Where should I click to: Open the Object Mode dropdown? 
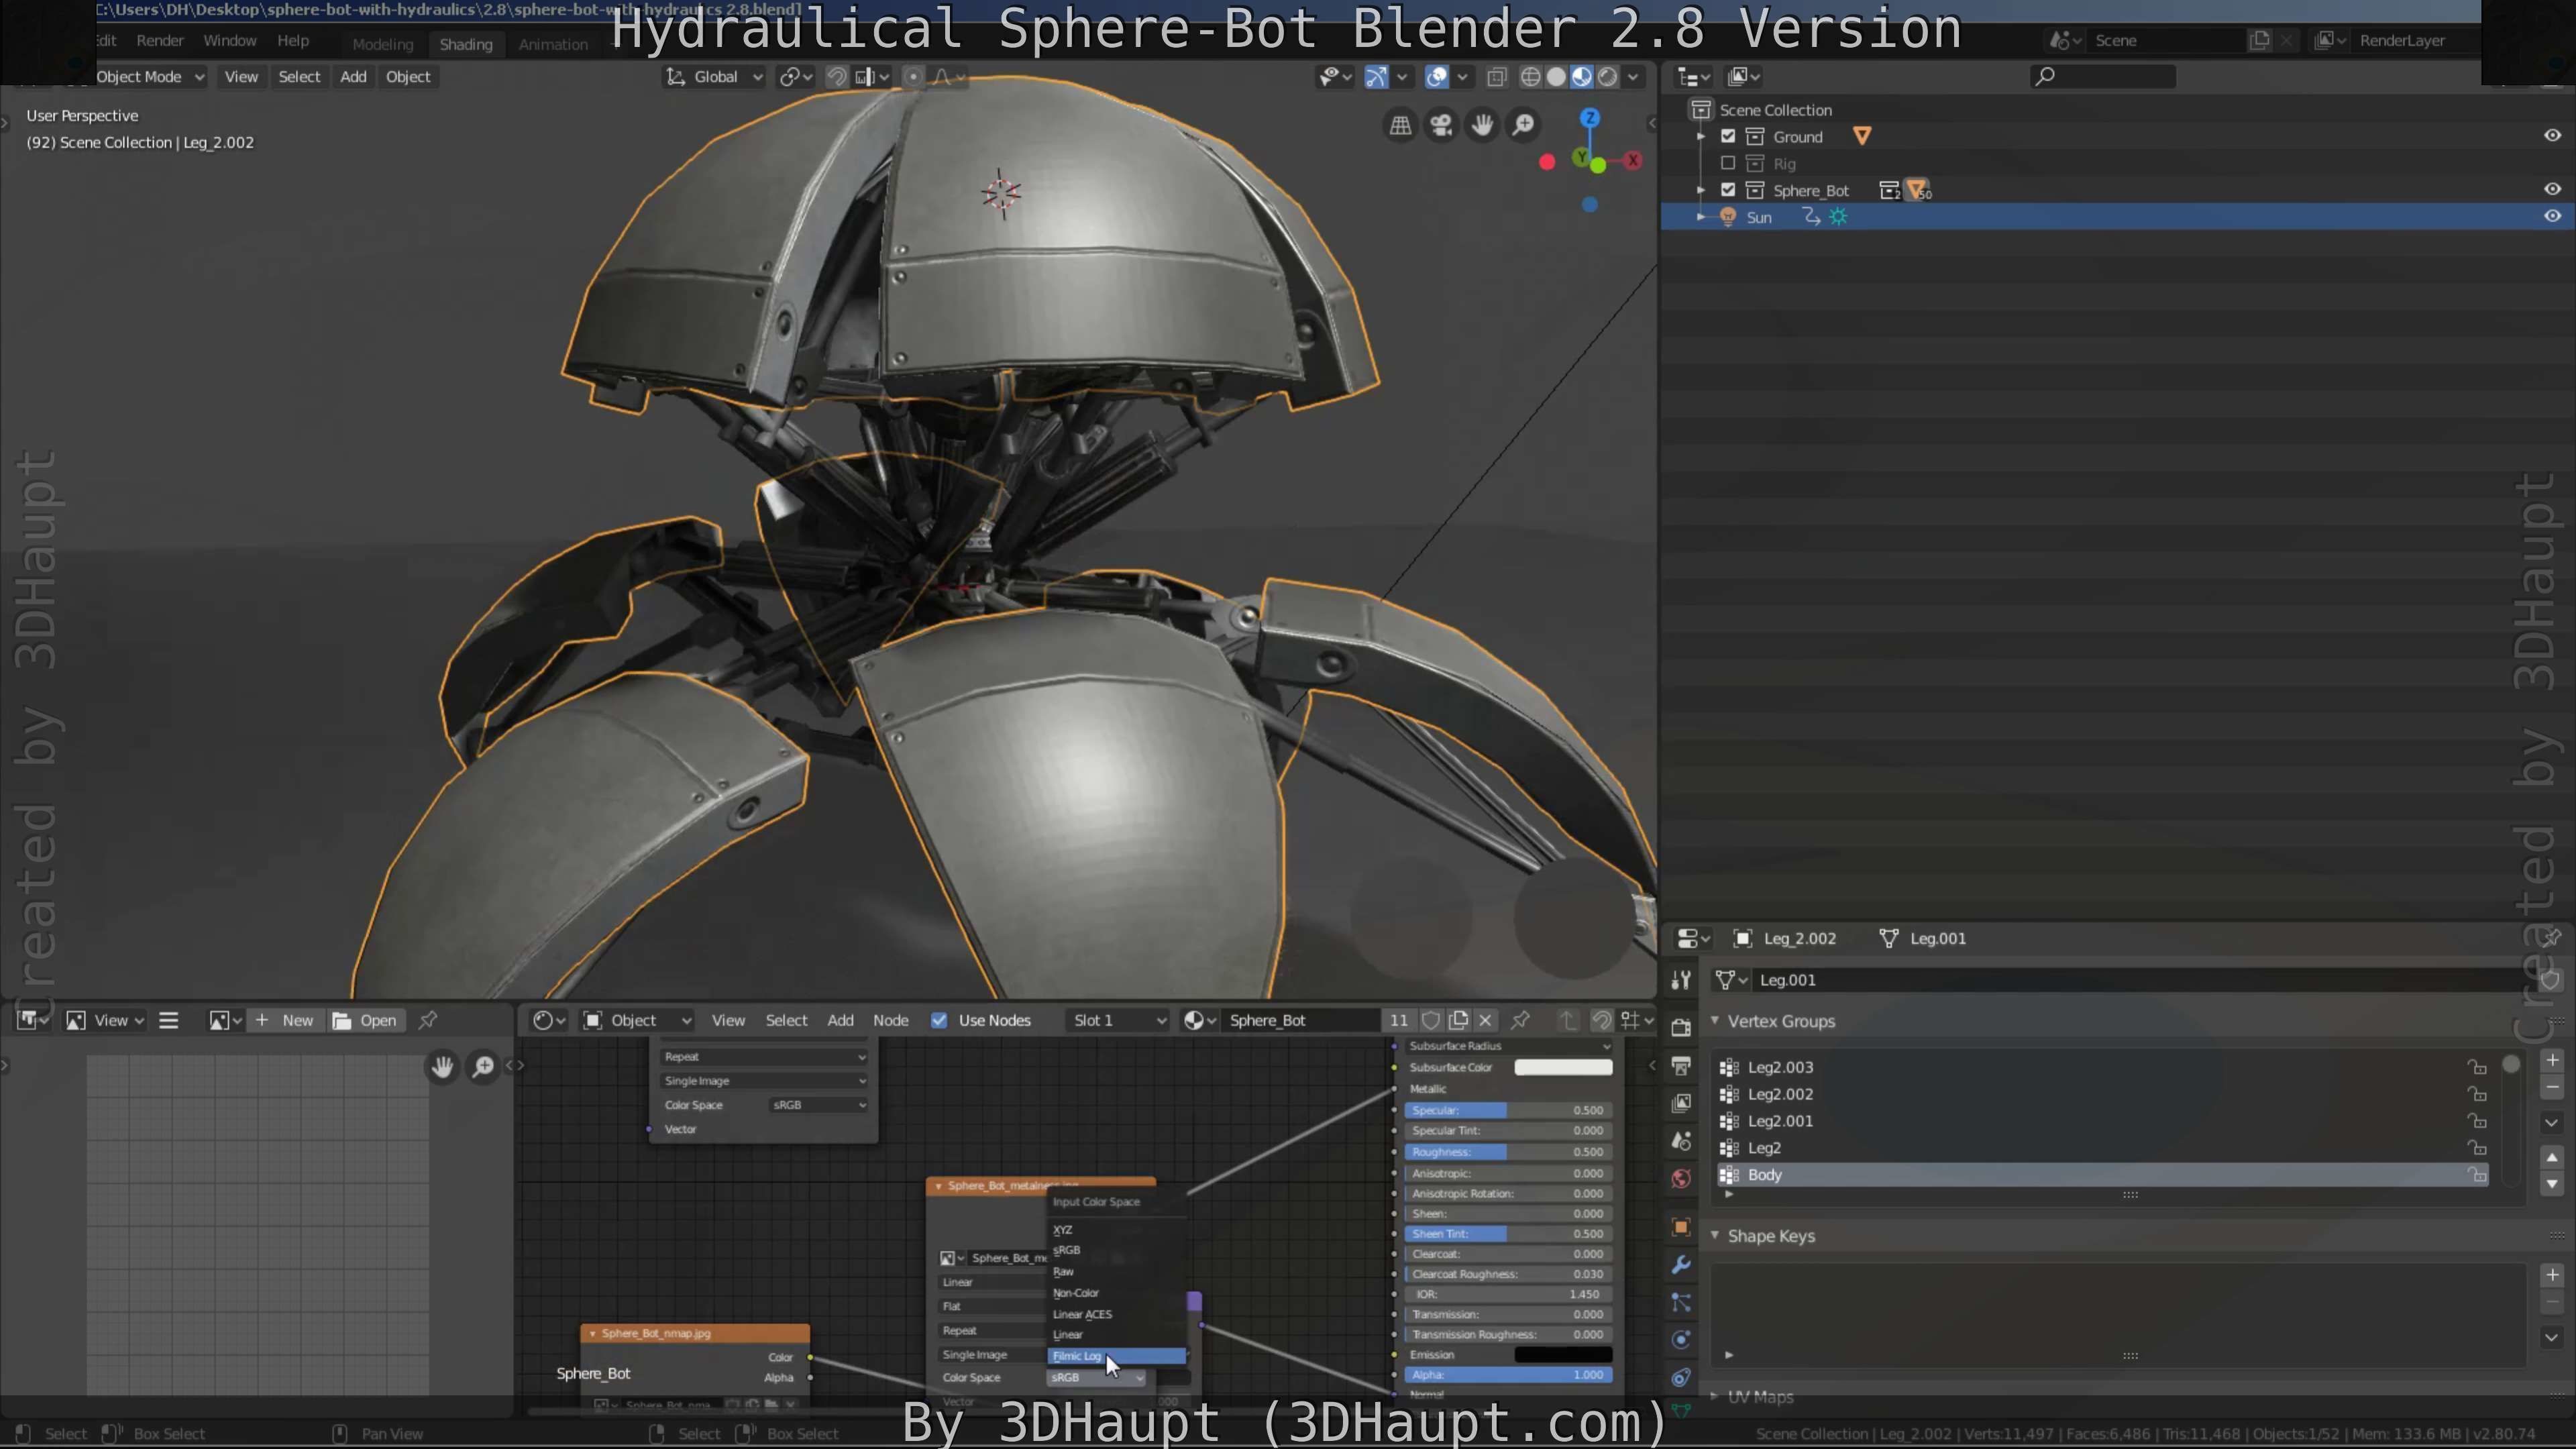coord(150,77)
